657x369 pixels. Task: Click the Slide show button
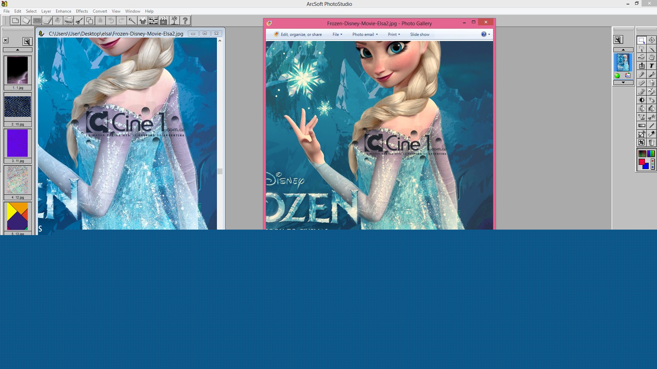coord(420,35)
